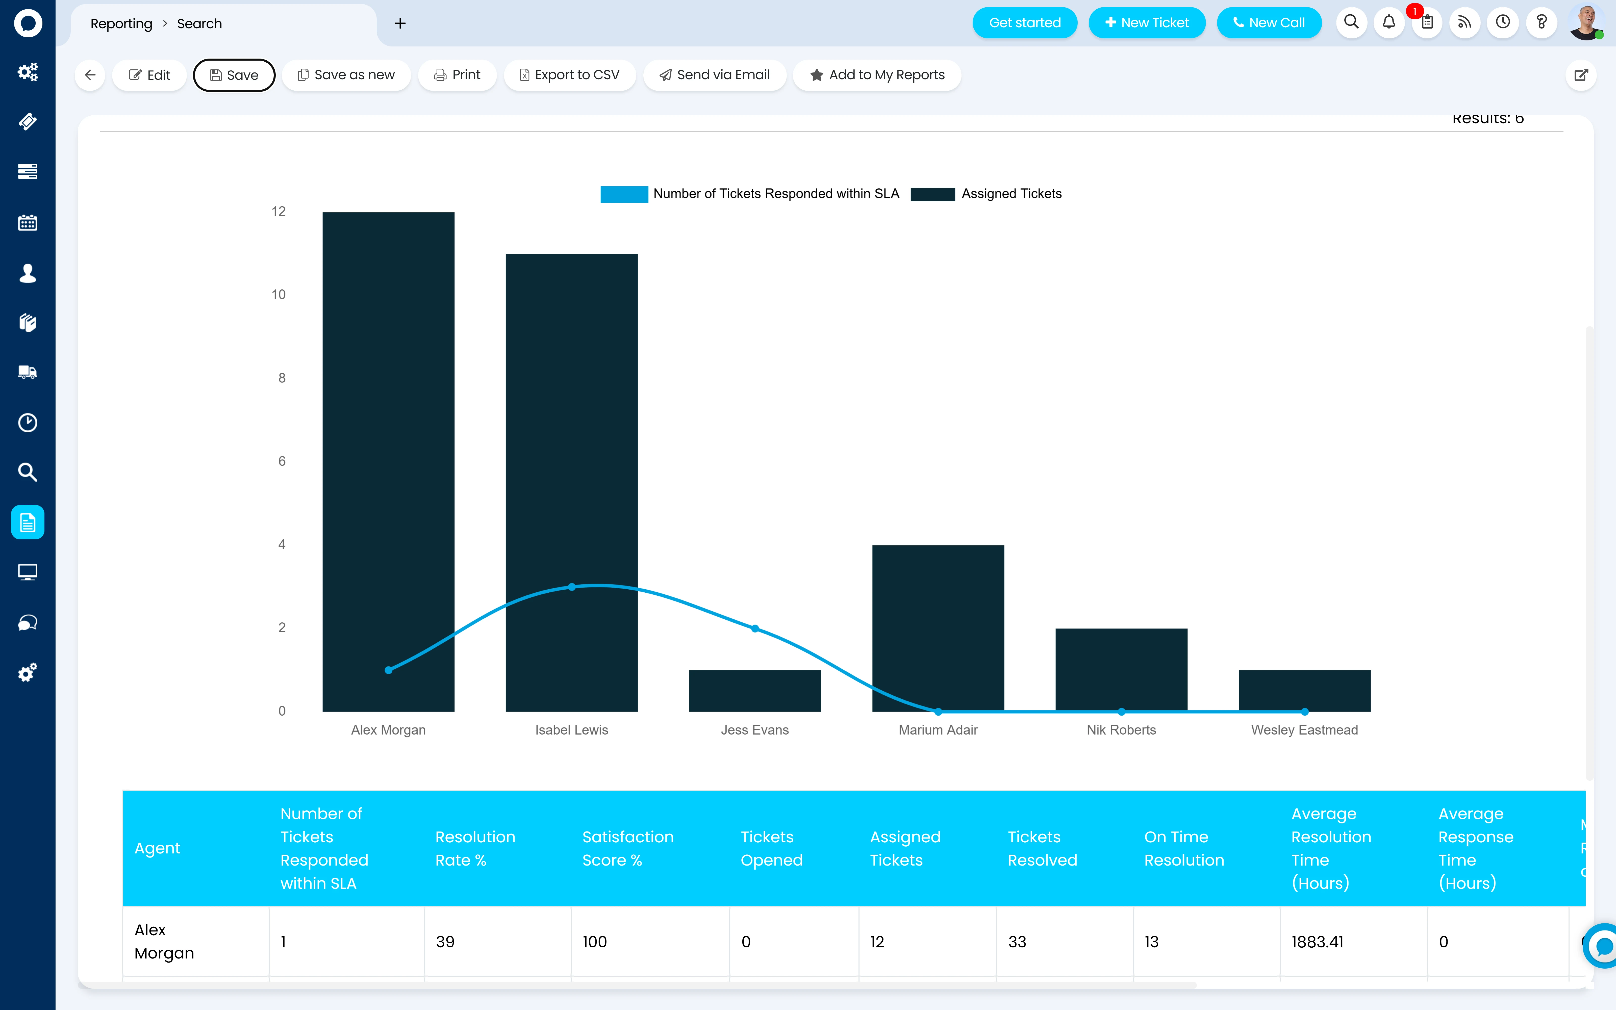The height and width of the screenshot is (1010, 1616).
Task: Click the New Ticket button
Action: pyautogui.click(x=1147, y=23)
